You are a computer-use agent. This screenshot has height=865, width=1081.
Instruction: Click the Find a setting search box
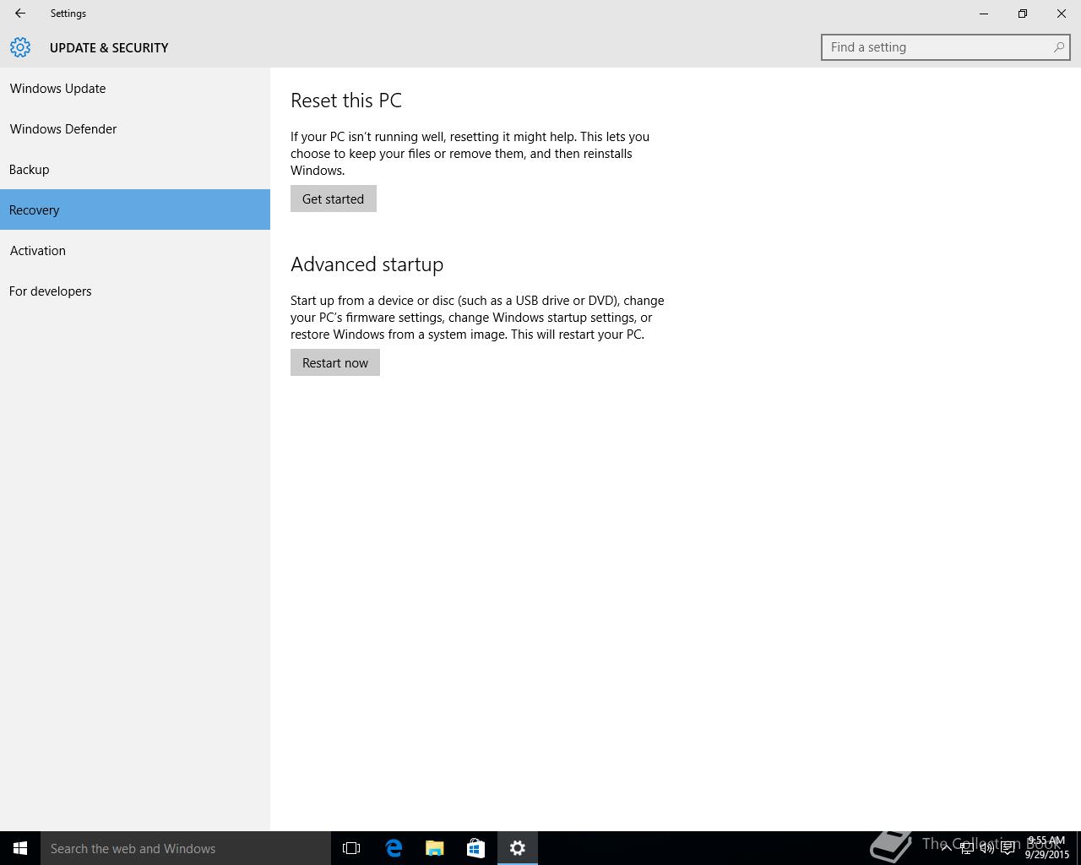pos(946,47)
